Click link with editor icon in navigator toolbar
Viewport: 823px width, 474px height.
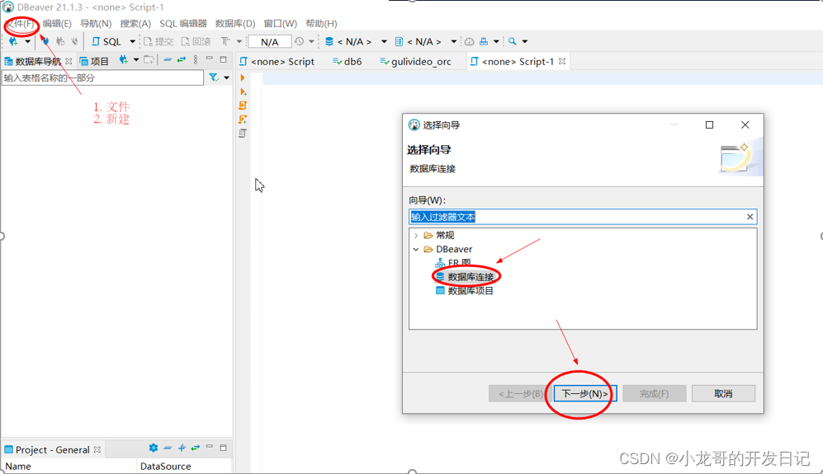pos(181,60)
